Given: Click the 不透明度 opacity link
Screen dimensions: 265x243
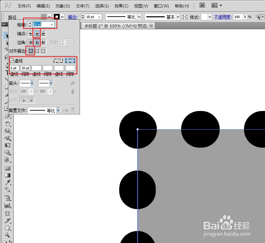Looking at the screenshot, I should [223, 17].
